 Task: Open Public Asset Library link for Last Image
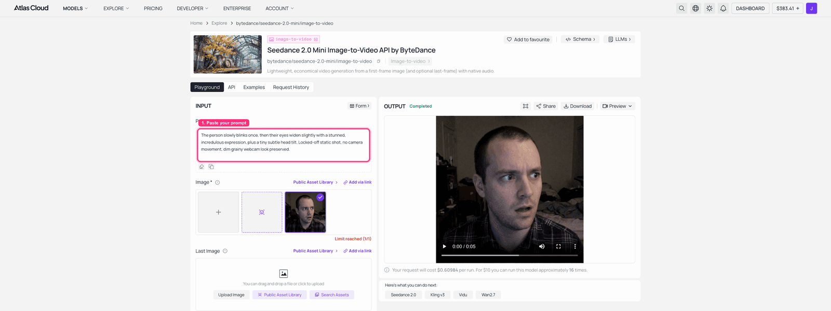tap(315, 251)
